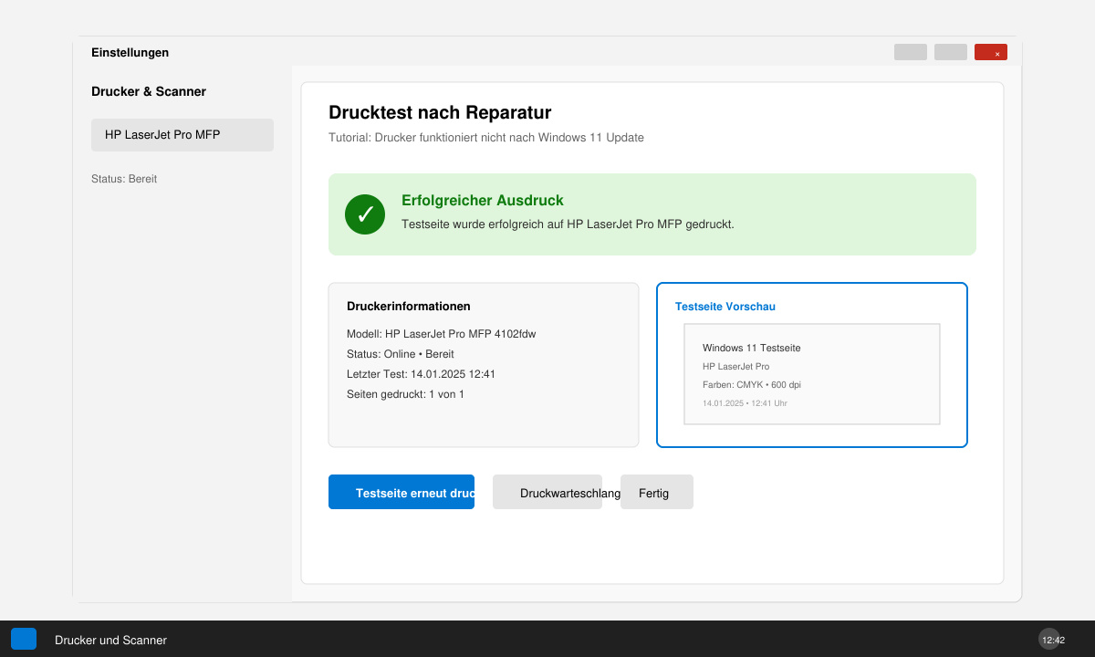Select HP LaserJet Pro MFP in sidebar
The image size is (1095, 657).
pyautogui.click(x=182, y=135)
